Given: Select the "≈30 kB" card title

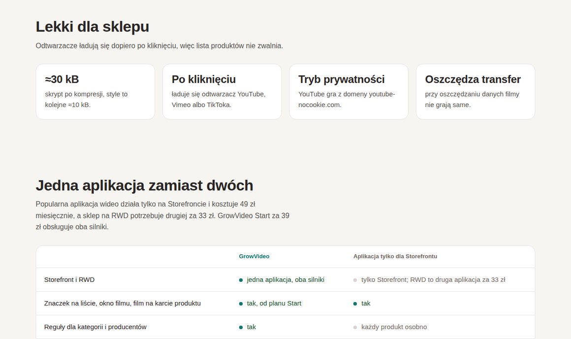Looking at the screenshot, I should coord(62,79).
